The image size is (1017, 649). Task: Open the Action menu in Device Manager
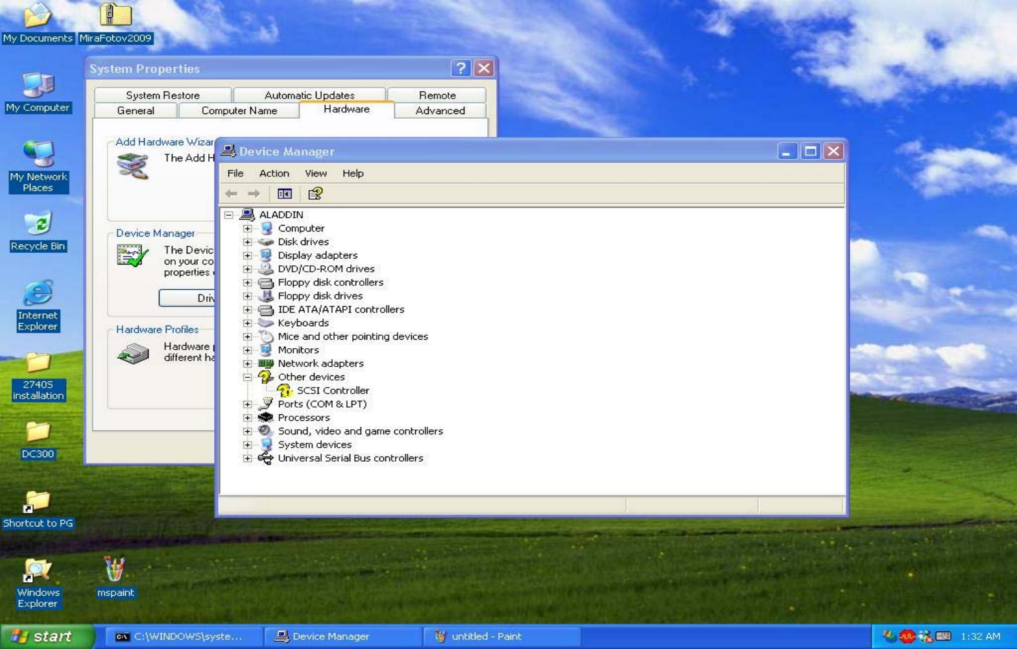pyautogui.click(x=274, y=173)
